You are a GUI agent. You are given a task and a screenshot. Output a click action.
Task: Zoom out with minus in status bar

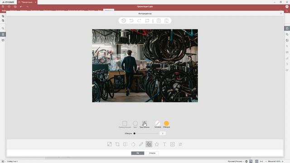click(266, 161)
